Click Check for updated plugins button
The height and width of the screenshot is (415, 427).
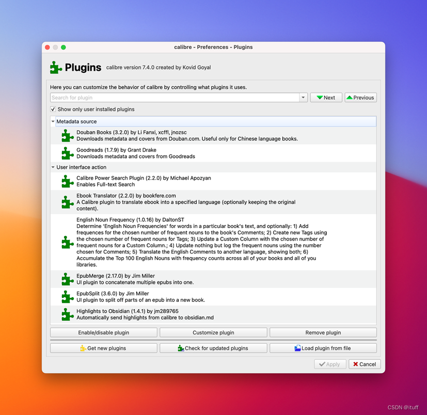coord(213,348)
